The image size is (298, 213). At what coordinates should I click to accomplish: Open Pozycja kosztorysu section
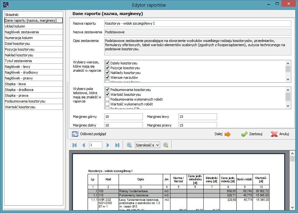point(34,49)
